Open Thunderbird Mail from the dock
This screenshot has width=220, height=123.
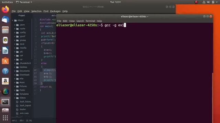(x=5, y=19)
